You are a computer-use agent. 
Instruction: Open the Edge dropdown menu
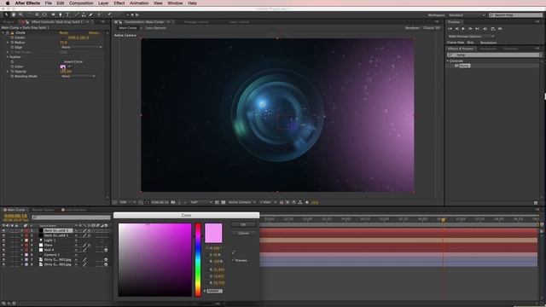point(81,48)
